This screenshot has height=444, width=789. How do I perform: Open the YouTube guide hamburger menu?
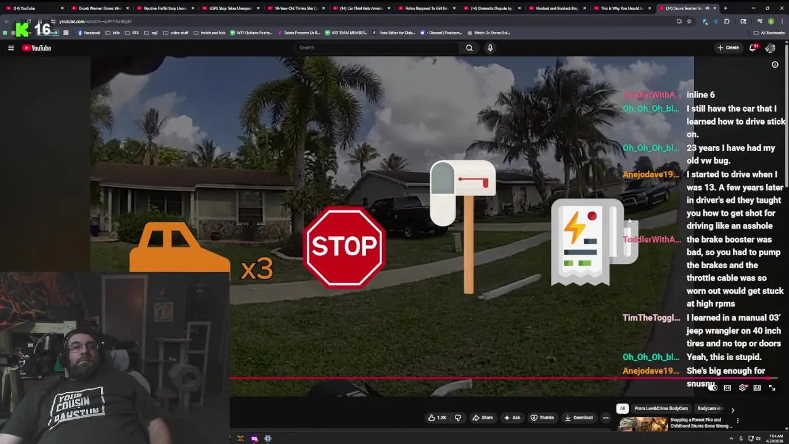(x=10, y=47)
